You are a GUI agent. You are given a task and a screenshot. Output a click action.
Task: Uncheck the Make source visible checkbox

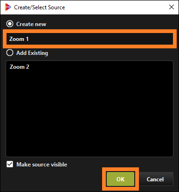10,164
